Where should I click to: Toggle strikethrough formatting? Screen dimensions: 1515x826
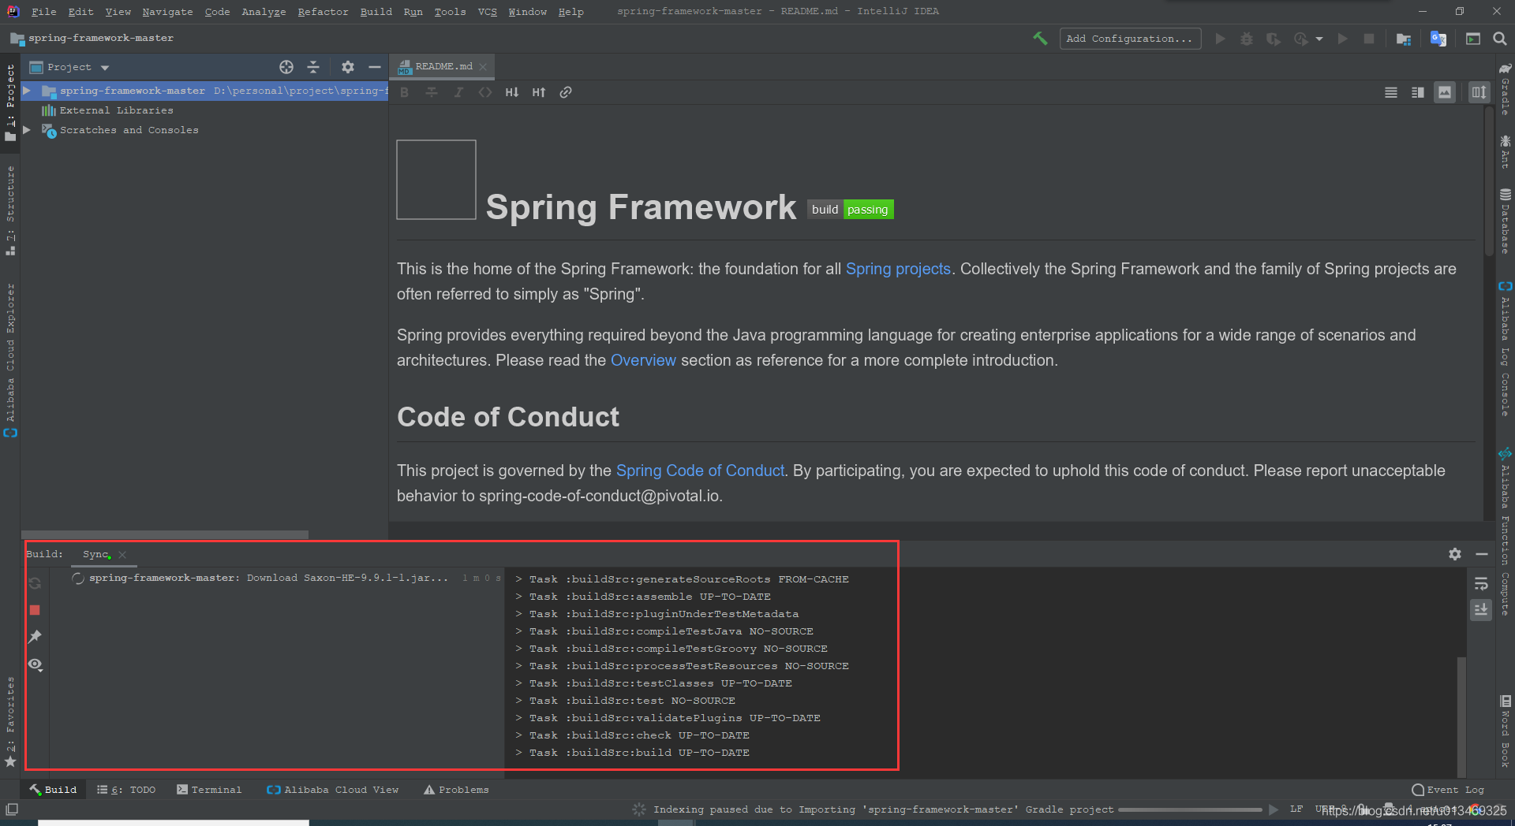(432, 92)
